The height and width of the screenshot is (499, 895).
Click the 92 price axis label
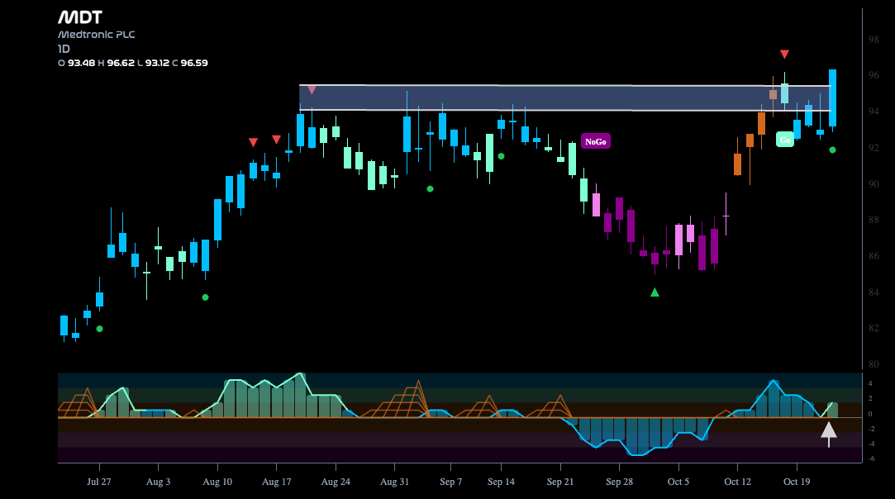874,148
